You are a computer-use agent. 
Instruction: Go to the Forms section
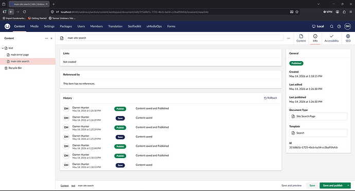tap(171, 27)
